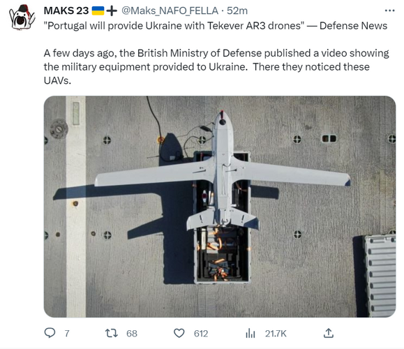The height and width of the screenshot is (349, 404).
Task: Click the share upload arrow icon
Action: click(329, 333)
